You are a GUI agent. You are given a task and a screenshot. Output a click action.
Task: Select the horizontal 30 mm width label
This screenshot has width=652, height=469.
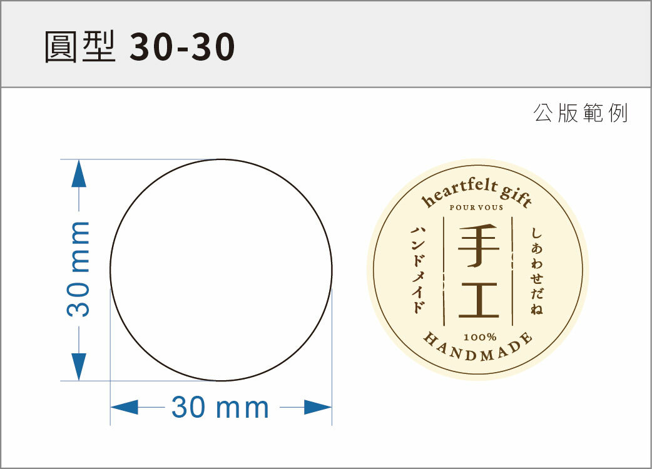[220, 408]
